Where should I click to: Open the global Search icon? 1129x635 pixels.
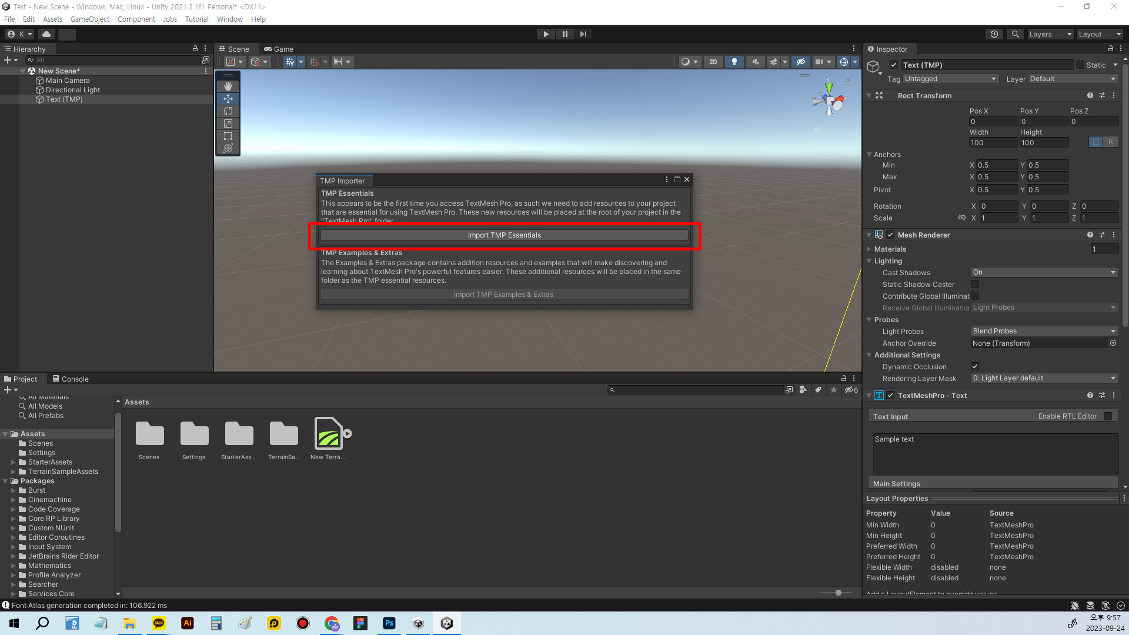(1016, 34)
